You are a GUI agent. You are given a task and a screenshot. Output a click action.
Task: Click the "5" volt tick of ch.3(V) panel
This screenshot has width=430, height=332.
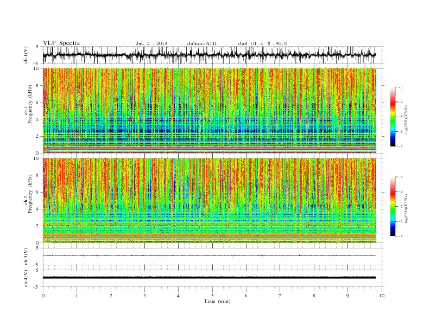point(38,248)
